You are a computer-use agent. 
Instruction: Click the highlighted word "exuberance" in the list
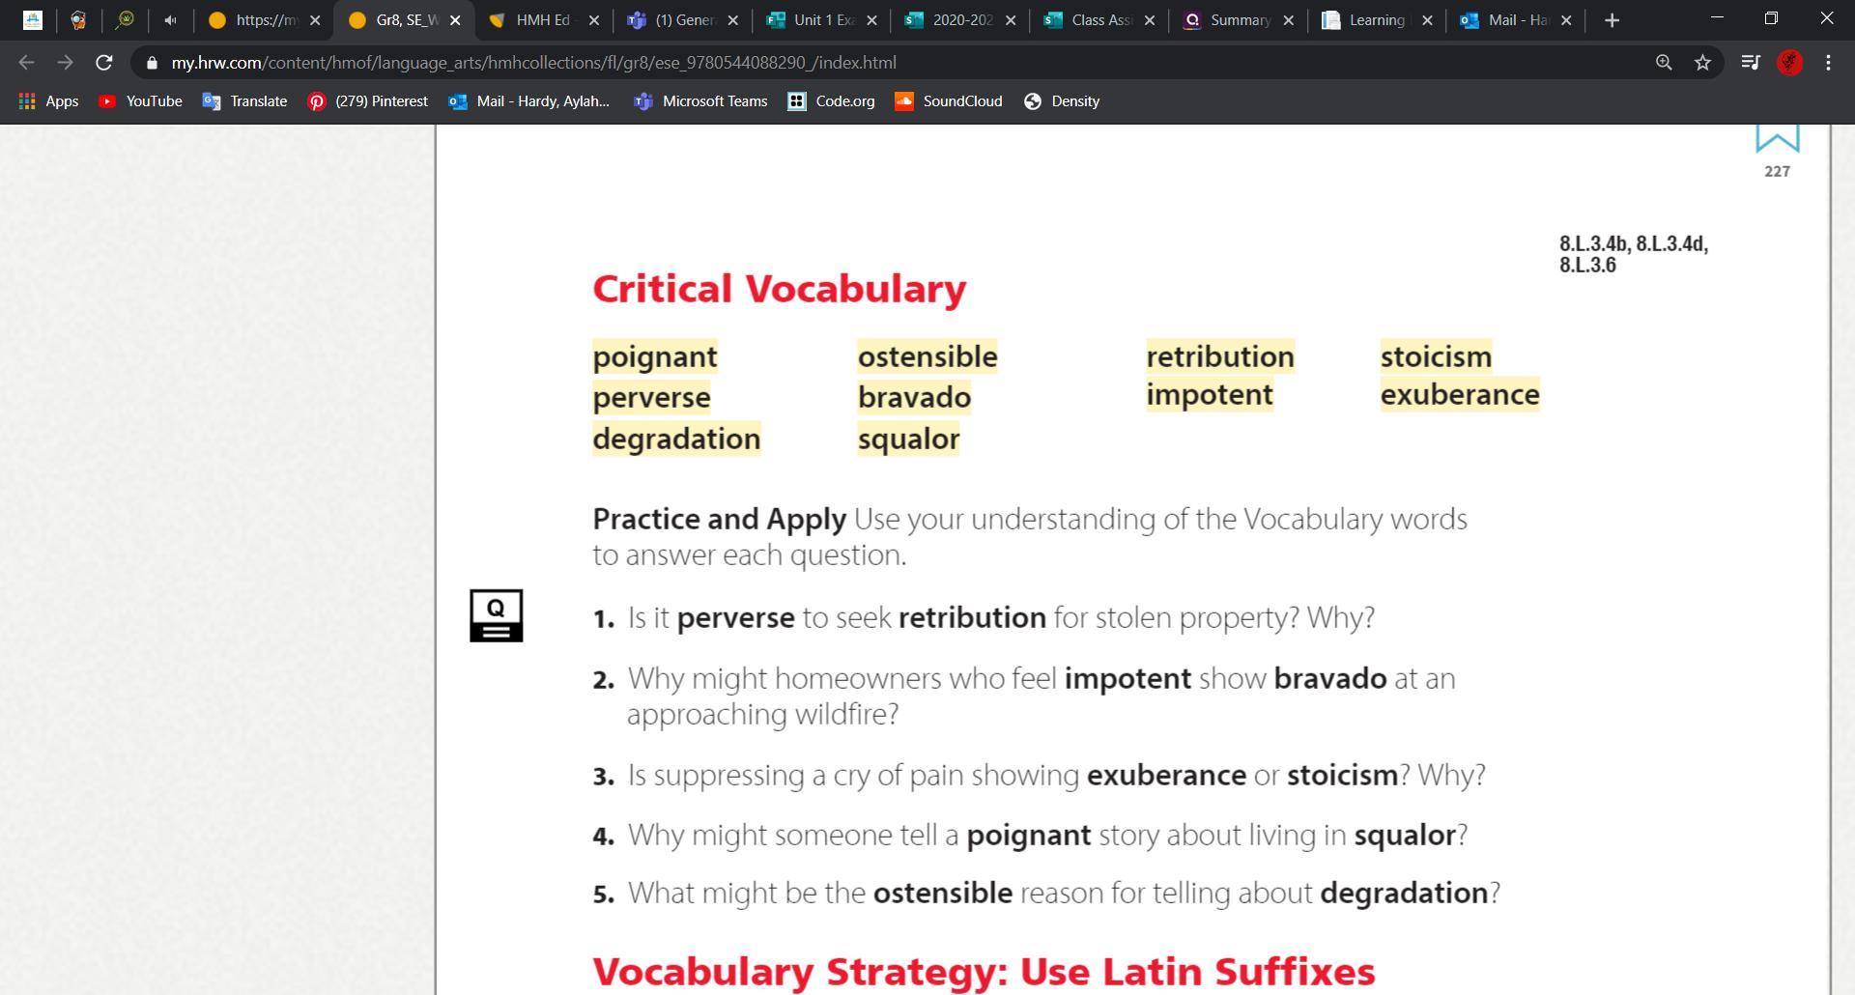point(1460,395)
